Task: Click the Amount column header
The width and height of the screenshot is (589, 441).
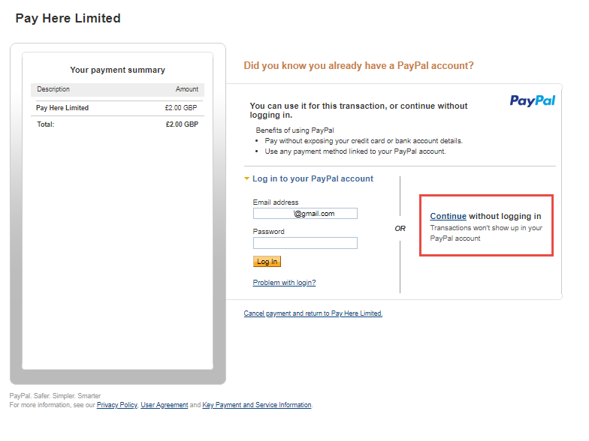Action: pos(187,89)
